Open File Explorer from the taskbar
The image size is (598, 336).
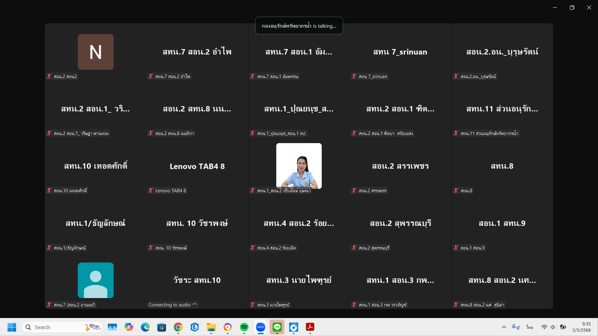(x=211, y=327)
